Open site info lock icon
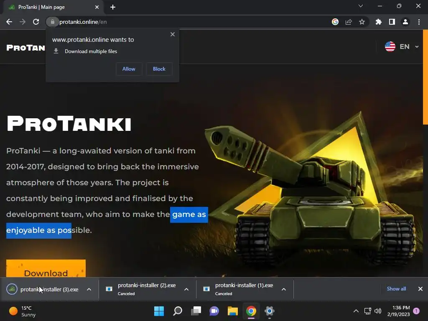 pyautogui.click(x=52, y=22)
